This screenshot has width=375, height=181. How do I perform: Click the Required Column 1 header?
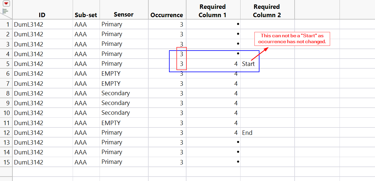pyautogui.click(x=212, y=11)
